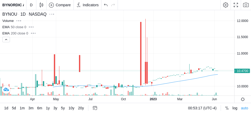Open EMA 200 indicator more options
Screen dimensions: 251x113
(x=33, y=33)
